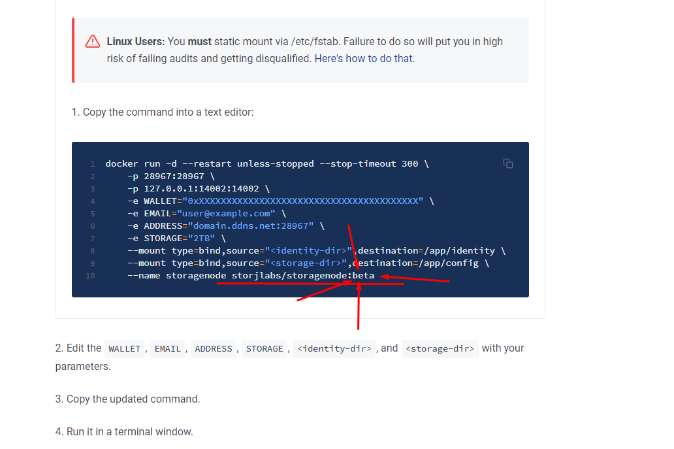Click the bold "Linux Users:" text
674x449 pixels.
click(x=136, y=41)
